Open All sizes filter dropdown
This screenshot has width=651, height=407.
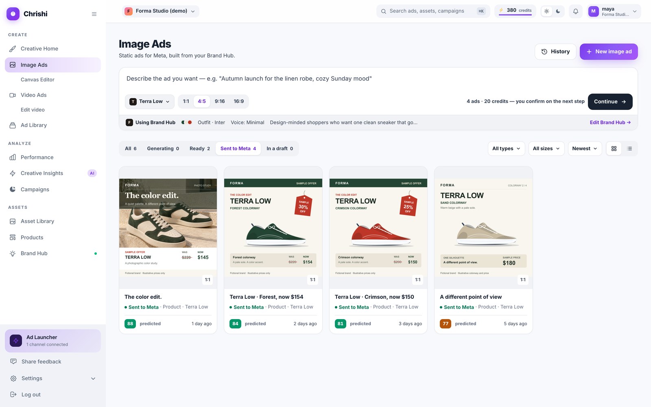tap(546, 149)
